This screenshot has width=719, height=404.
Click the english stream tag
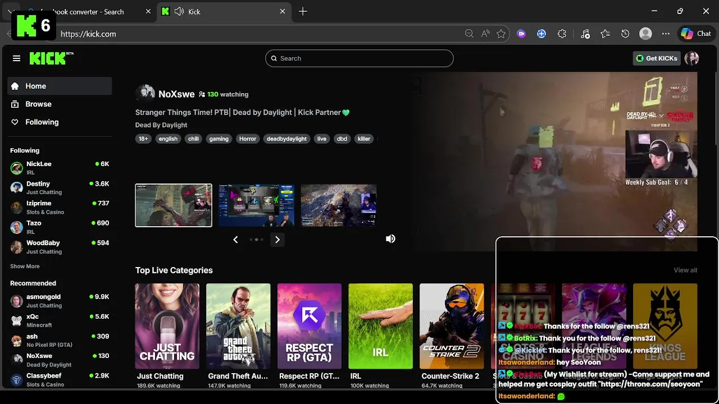(168, 139)
